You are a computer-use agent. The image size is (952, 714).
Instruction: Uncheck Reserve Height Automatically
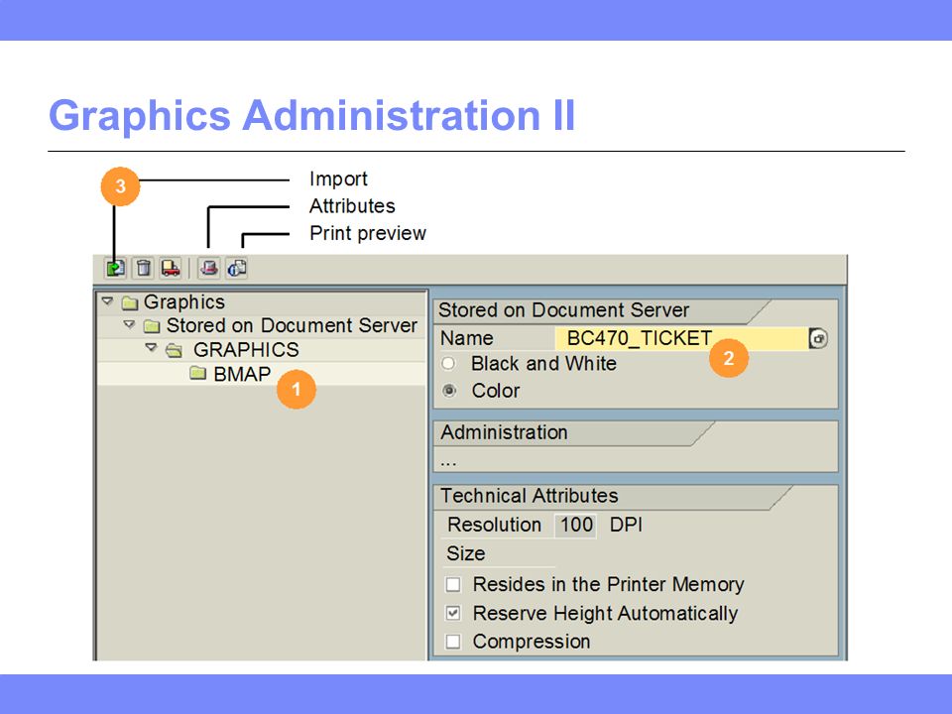(453, 613)
